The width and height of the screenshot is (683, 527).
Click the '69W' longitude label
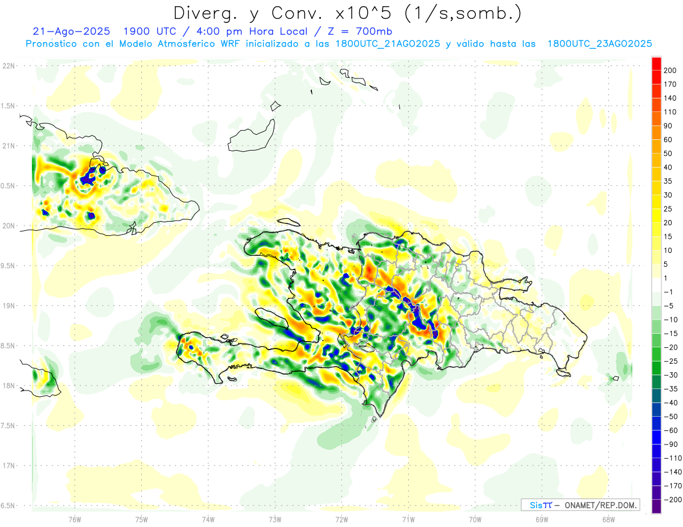[x=542, y=519]
